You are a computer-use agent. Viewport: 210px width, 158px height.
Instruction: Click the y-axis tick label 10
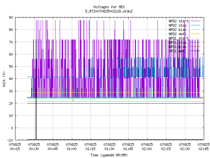(x=11, y=116)
